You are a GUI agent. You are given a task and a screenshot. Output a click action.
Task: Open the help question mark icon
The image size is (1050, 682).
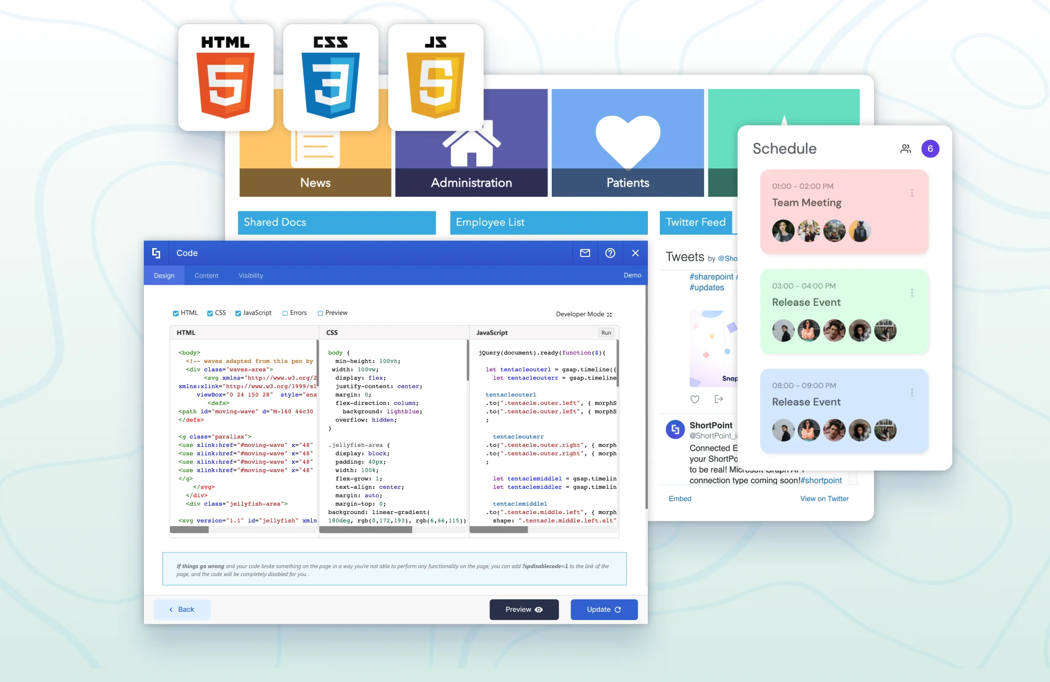610,253
